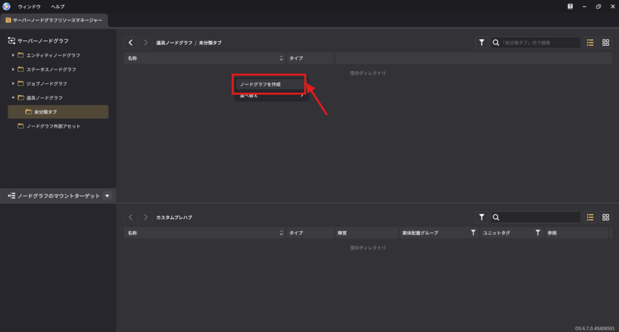Click the magnifier icon in upper search box
This screenshot has width=619, height=332.
tap(496, 43)
